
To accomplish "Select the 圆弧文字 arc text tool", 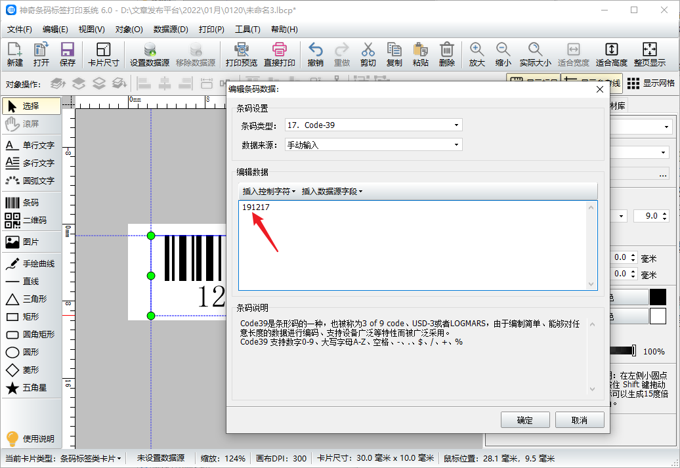I will click(32, 181).
